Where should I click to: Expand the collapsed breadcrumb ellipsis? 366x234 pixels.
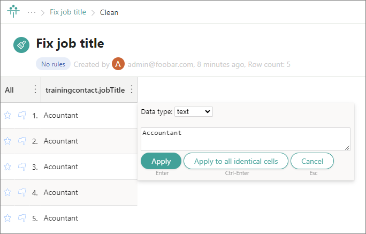coord(32,12)
